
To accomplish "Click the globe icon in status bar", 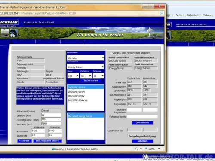I will pos(53,149).
